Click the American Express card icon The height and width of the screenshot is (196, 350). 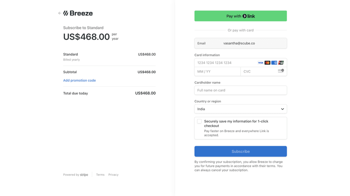[x=274, y=63]
